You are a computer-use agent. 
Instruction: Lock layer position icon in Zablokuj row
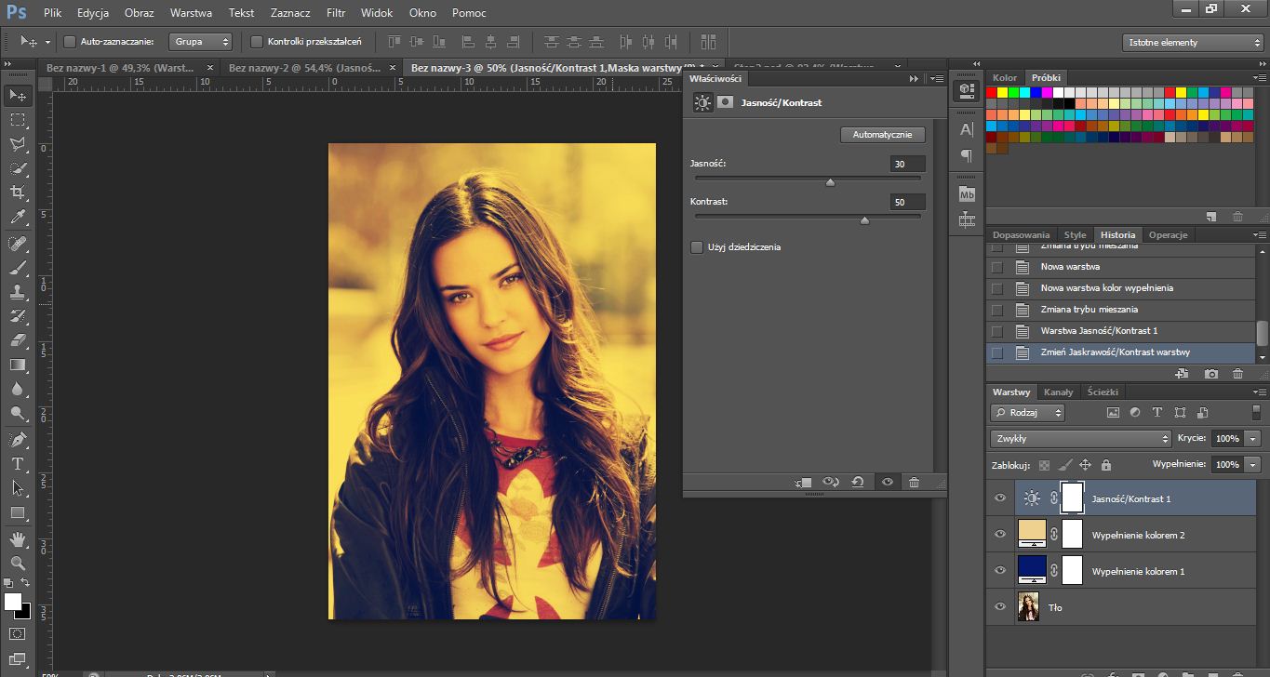point(1085,464)
